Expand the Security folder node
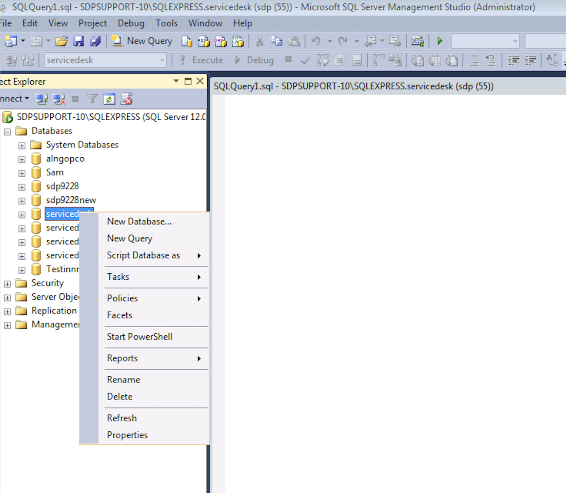This screenshot has height=493, width=566. 7,284
